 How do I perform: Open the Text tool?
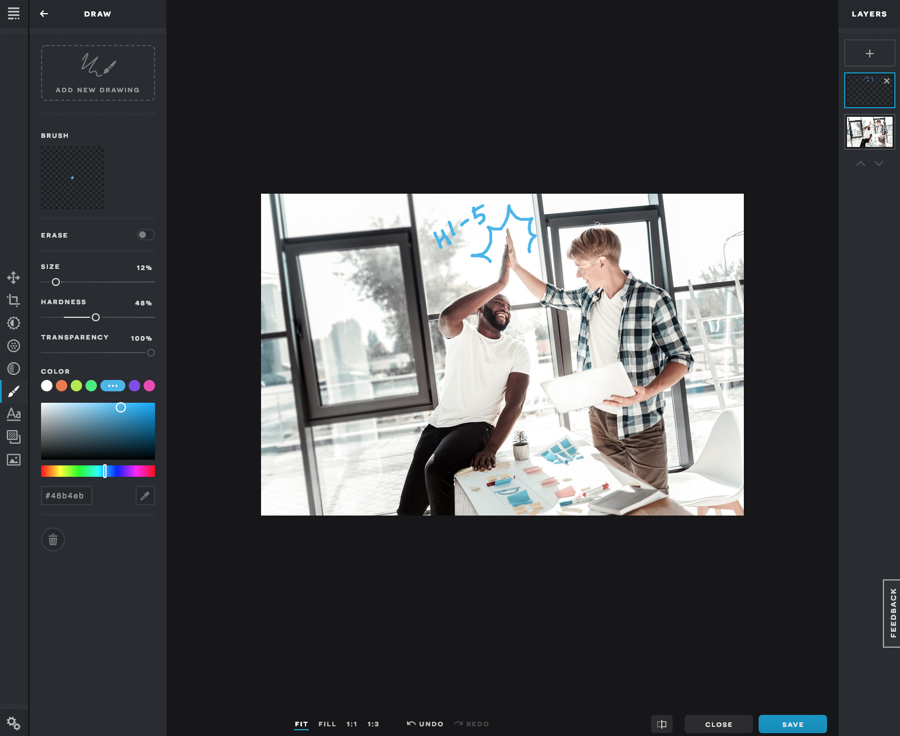coord(14,414)
